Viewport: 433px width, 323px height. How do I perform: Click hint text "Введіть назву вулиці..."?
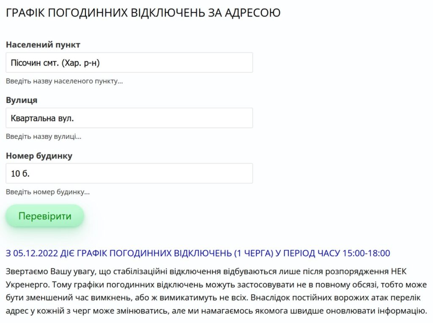click(x=44, y=136)
